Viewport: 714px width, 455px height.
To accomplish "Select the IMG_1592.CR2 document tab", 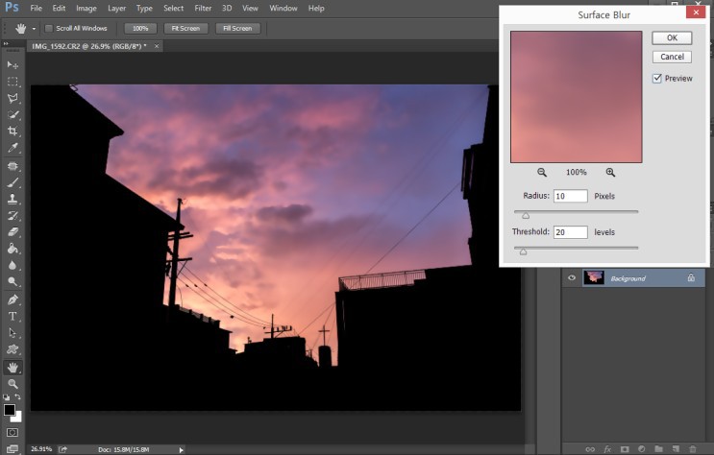I will (x=88, y=46).
